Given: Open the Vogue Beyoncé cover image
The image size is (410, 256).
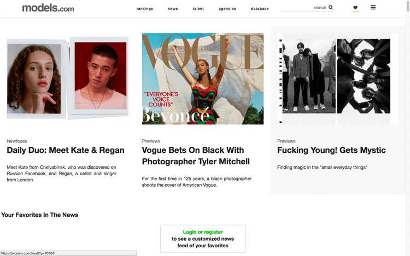Looking at the screenshot, I should click(x=203, y=79).
